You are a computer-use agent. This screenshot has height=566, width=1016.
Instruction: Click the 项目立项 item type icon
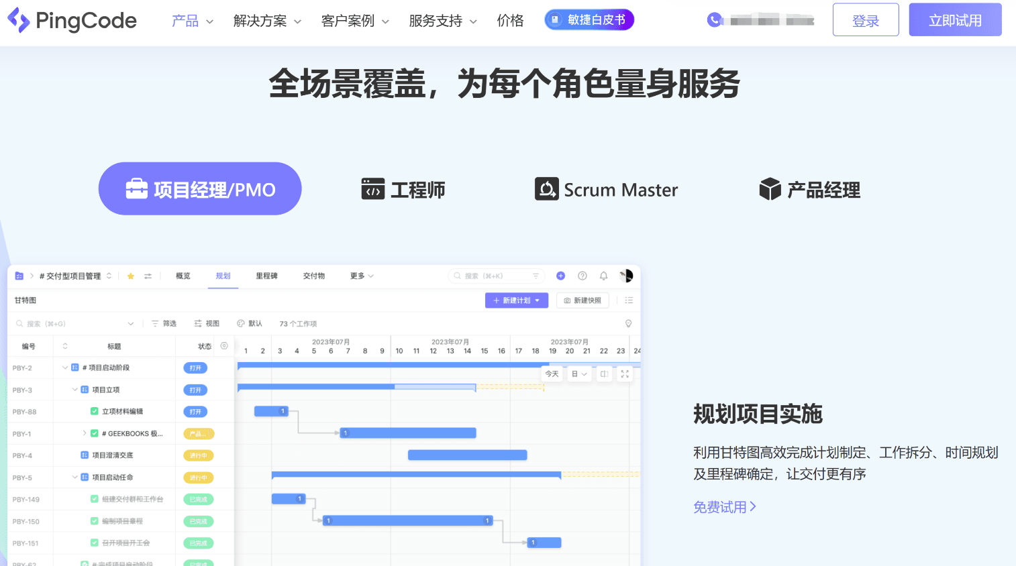85,390
